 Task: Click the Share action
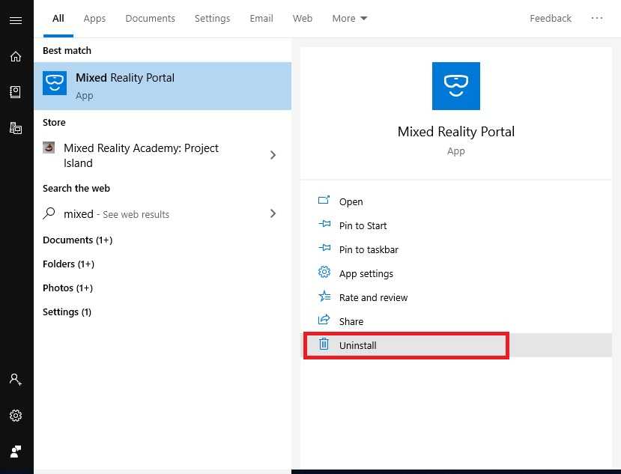351,321
